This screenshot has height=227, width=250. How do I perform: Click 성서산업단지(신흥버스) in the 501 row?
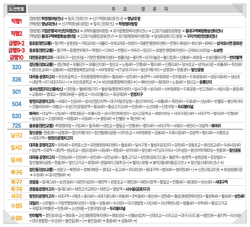[46, 89]
